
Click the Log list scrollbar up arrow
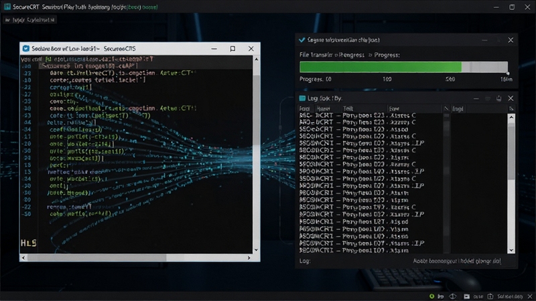pyautogui.click(x=511, y=117)
